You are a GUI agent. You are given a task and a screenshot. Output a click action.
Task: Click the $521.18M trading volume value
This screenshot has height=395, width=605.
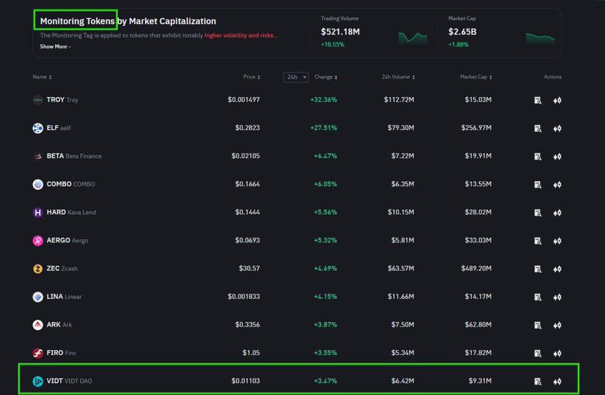click(x=340, y=32)
